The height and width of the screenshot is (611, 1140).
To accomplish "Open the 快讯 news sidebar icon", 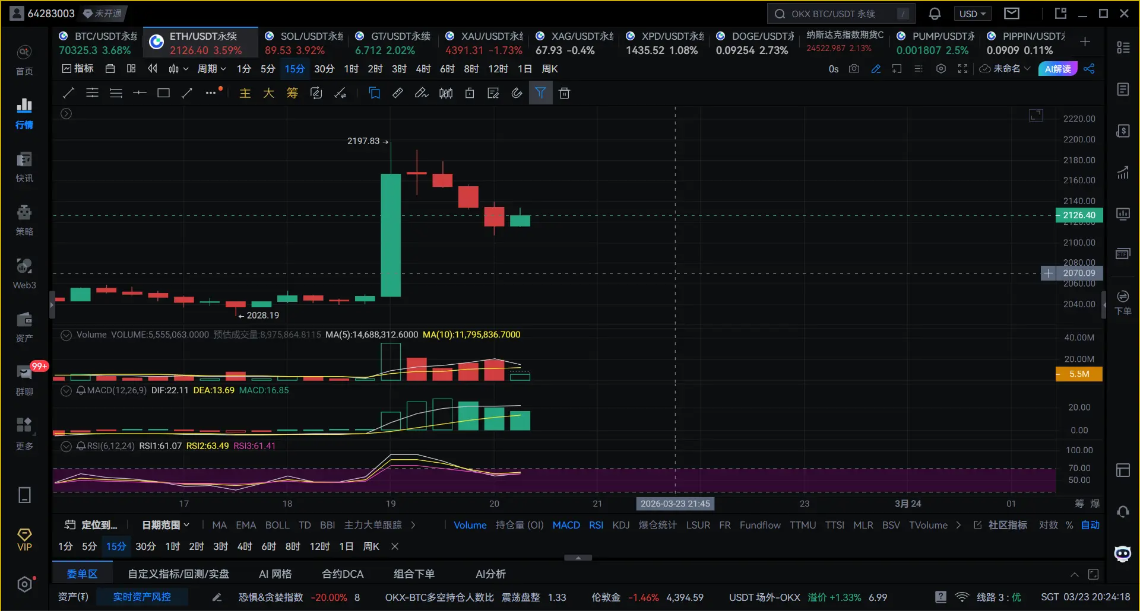I will click(24, 167).
